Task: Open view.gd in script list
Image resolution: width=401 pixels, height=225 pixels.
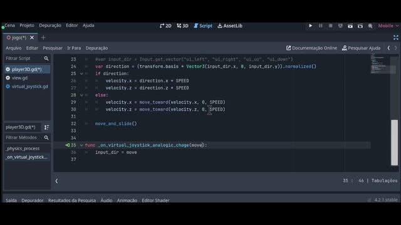Action: pyautogui.click(x=27, y=77)
